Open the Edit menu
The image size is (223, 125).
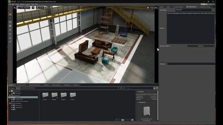[13, 5]
